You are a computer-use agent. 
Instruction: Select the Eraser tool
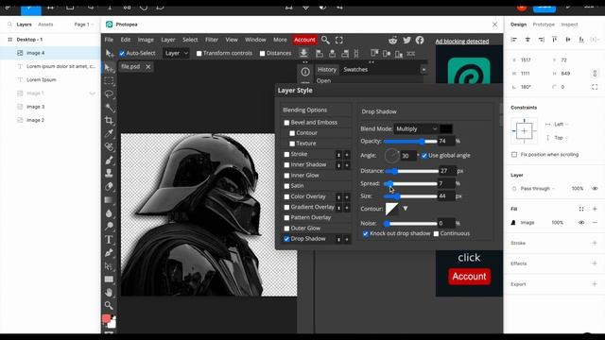(x=110, y=186)
